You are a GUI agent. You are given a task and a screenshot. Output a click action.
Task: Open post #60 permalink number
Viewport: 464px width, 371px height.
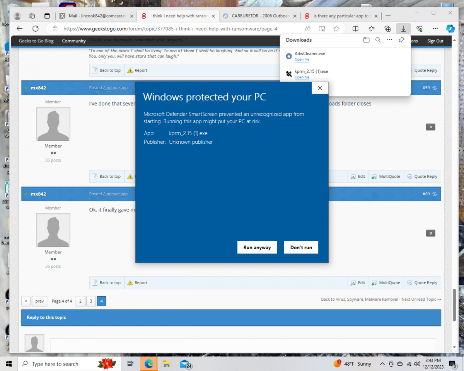coord(426,194)
